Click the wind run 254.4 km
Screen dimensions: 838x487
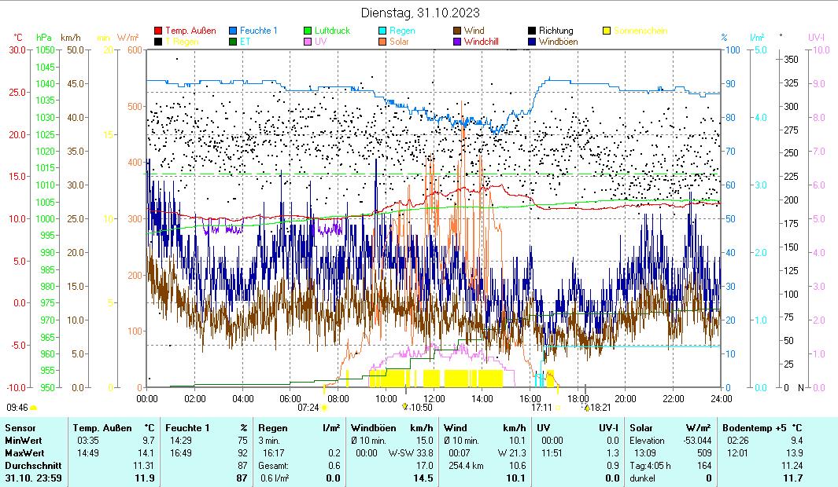(464, 466)
